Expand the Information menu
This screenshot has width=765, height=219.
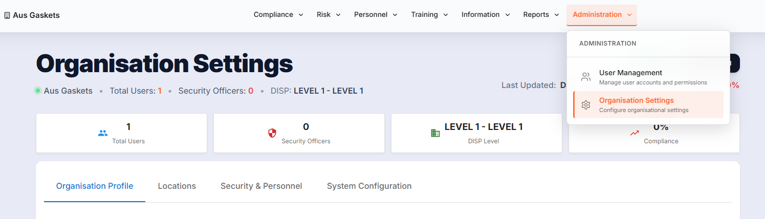tap(486, 15)
